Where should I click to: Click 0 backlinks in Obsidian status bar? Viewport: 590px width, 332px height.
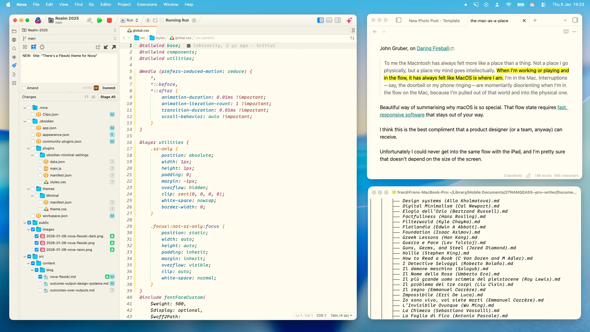coord(513,176)
